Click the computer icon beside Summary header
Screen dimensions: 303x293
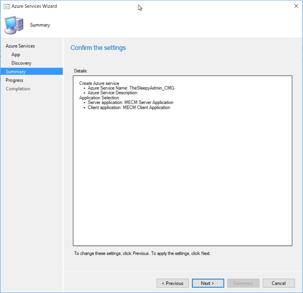[x=14, y=24]
